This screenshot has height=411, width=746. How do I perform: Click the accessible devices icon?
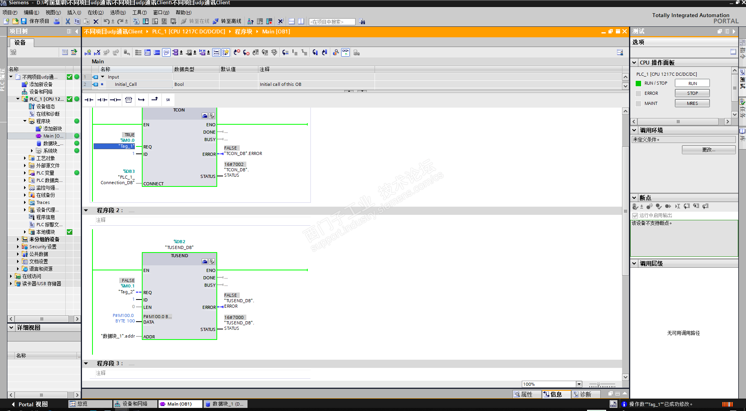coord(251,21)
